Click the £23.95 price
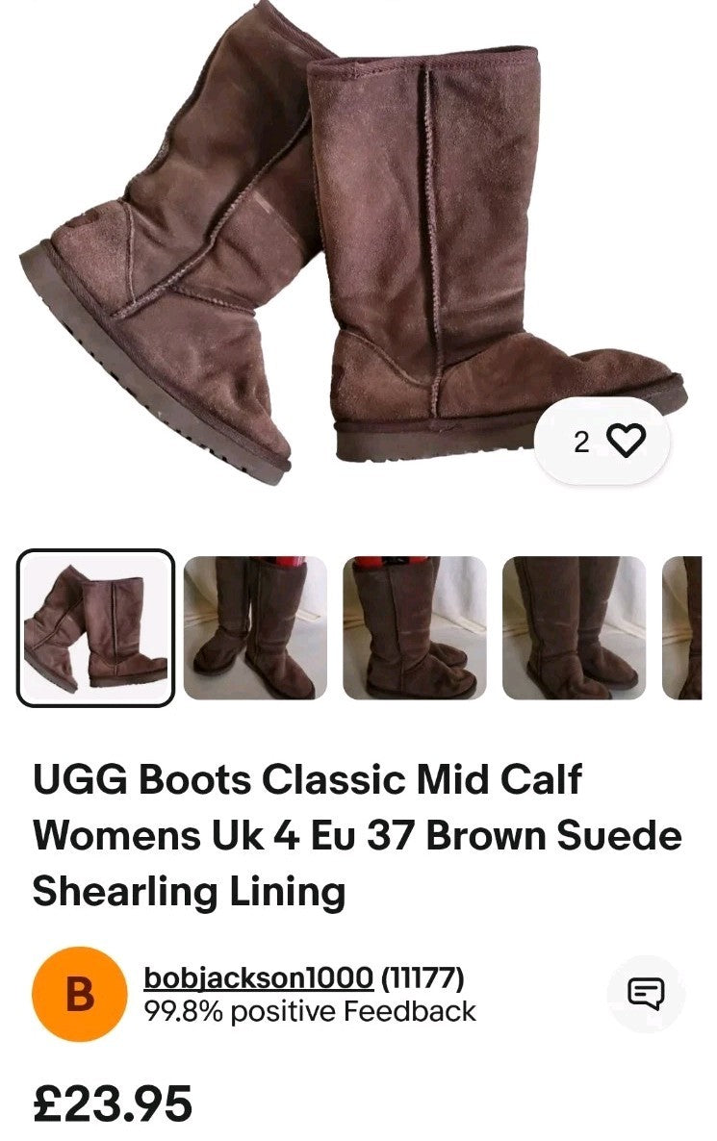717x1141 pixels. [x=113, y=1103]
